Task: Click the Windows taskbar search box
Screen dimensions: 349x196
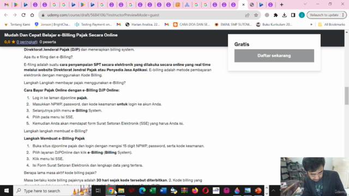Action: (x=52, y=191)
